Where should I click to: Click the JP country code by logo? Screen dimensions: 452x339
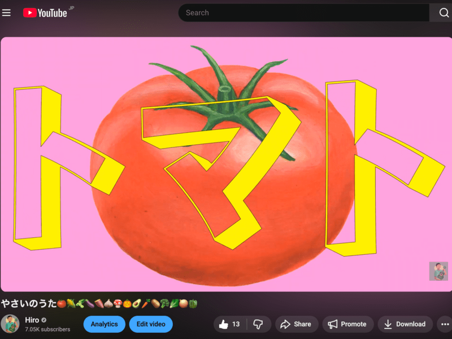coord(71,8)
